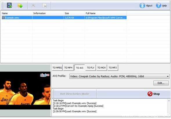Select the Example.wmv file row
171x119 pixels.
pos(64,18)
